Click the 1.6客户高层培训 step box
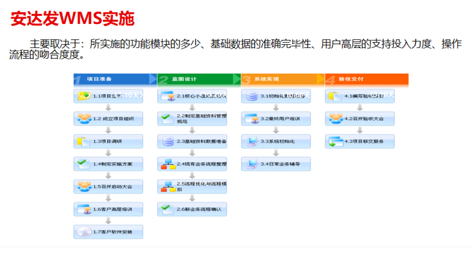 click(x=108, y=209)
